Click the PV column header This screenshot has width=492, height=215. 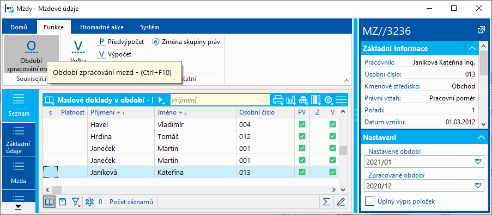point(302,112)
